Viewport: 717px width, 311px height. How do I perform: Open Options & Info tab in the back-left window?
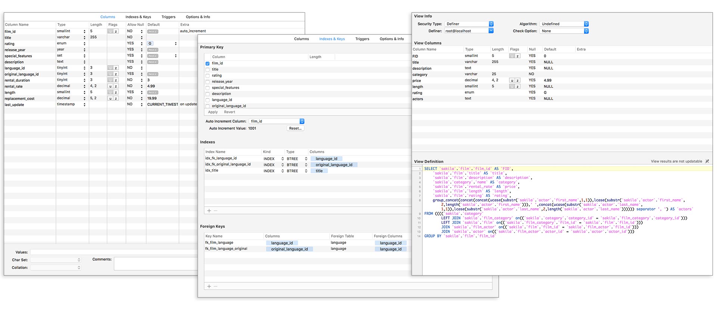point(198,17)
